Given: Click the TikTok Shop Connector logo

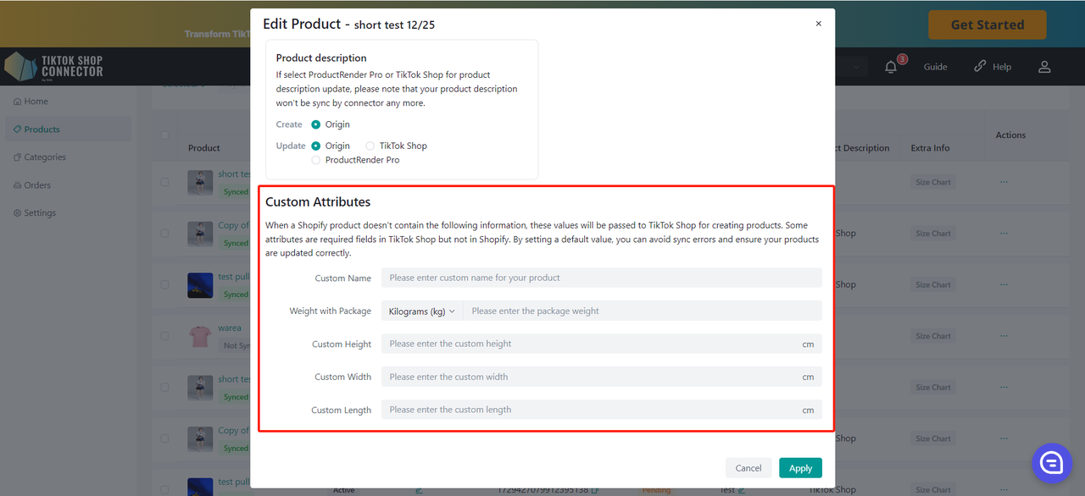Looking at the screenshot, I should tap(54, 67).
